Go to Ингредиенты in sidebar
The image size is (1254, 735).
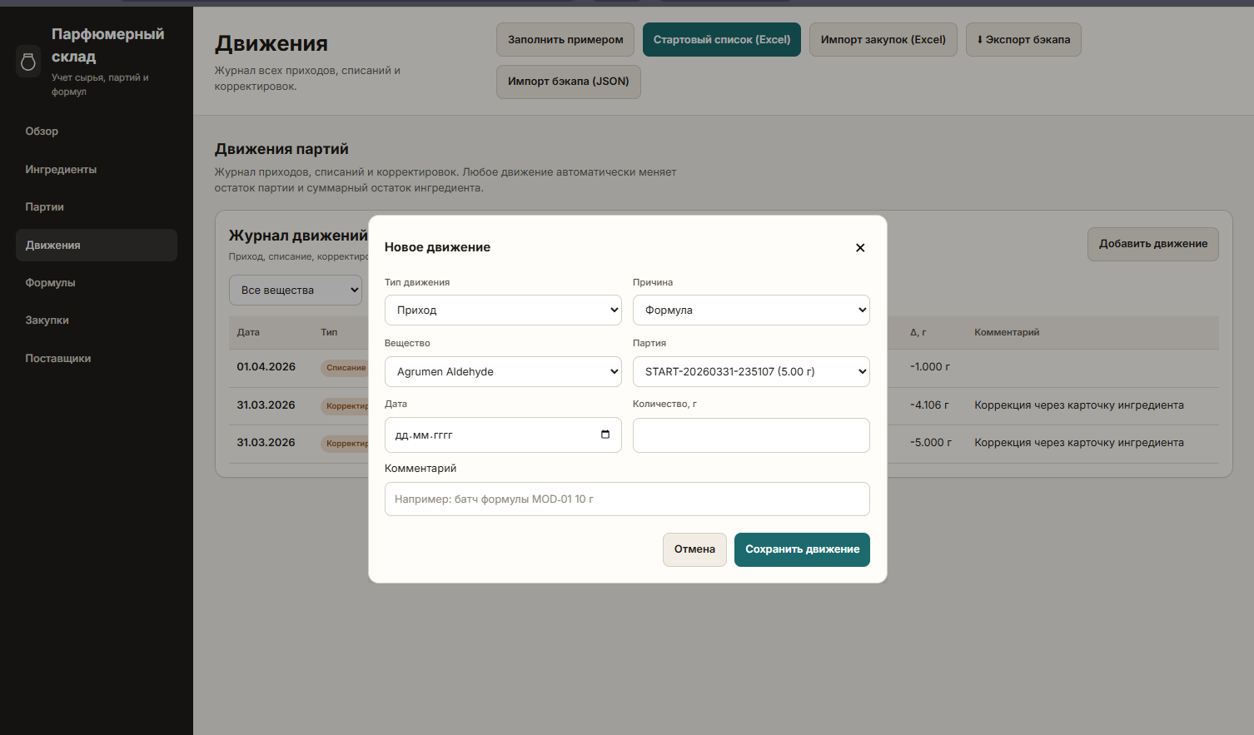pyautogui.click(x=61, y=170)
